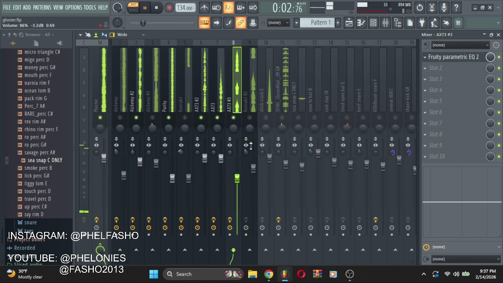Viewport: 503px width, 283px height.
Task: Open the content library cart icon
Action: tap(458, 23)
